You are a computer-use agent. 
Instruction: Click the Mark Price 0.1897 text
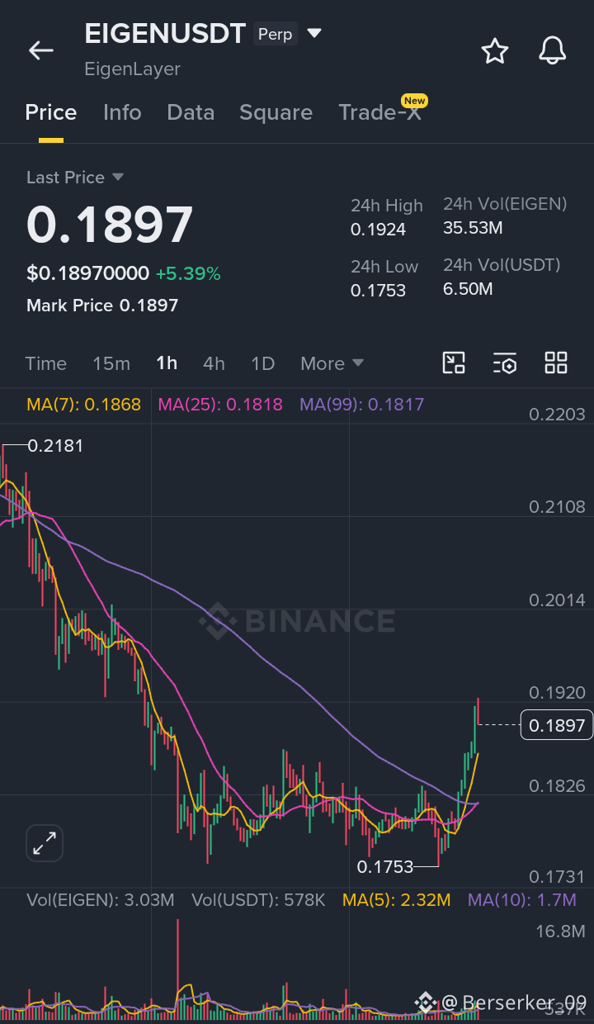(102, 306)
